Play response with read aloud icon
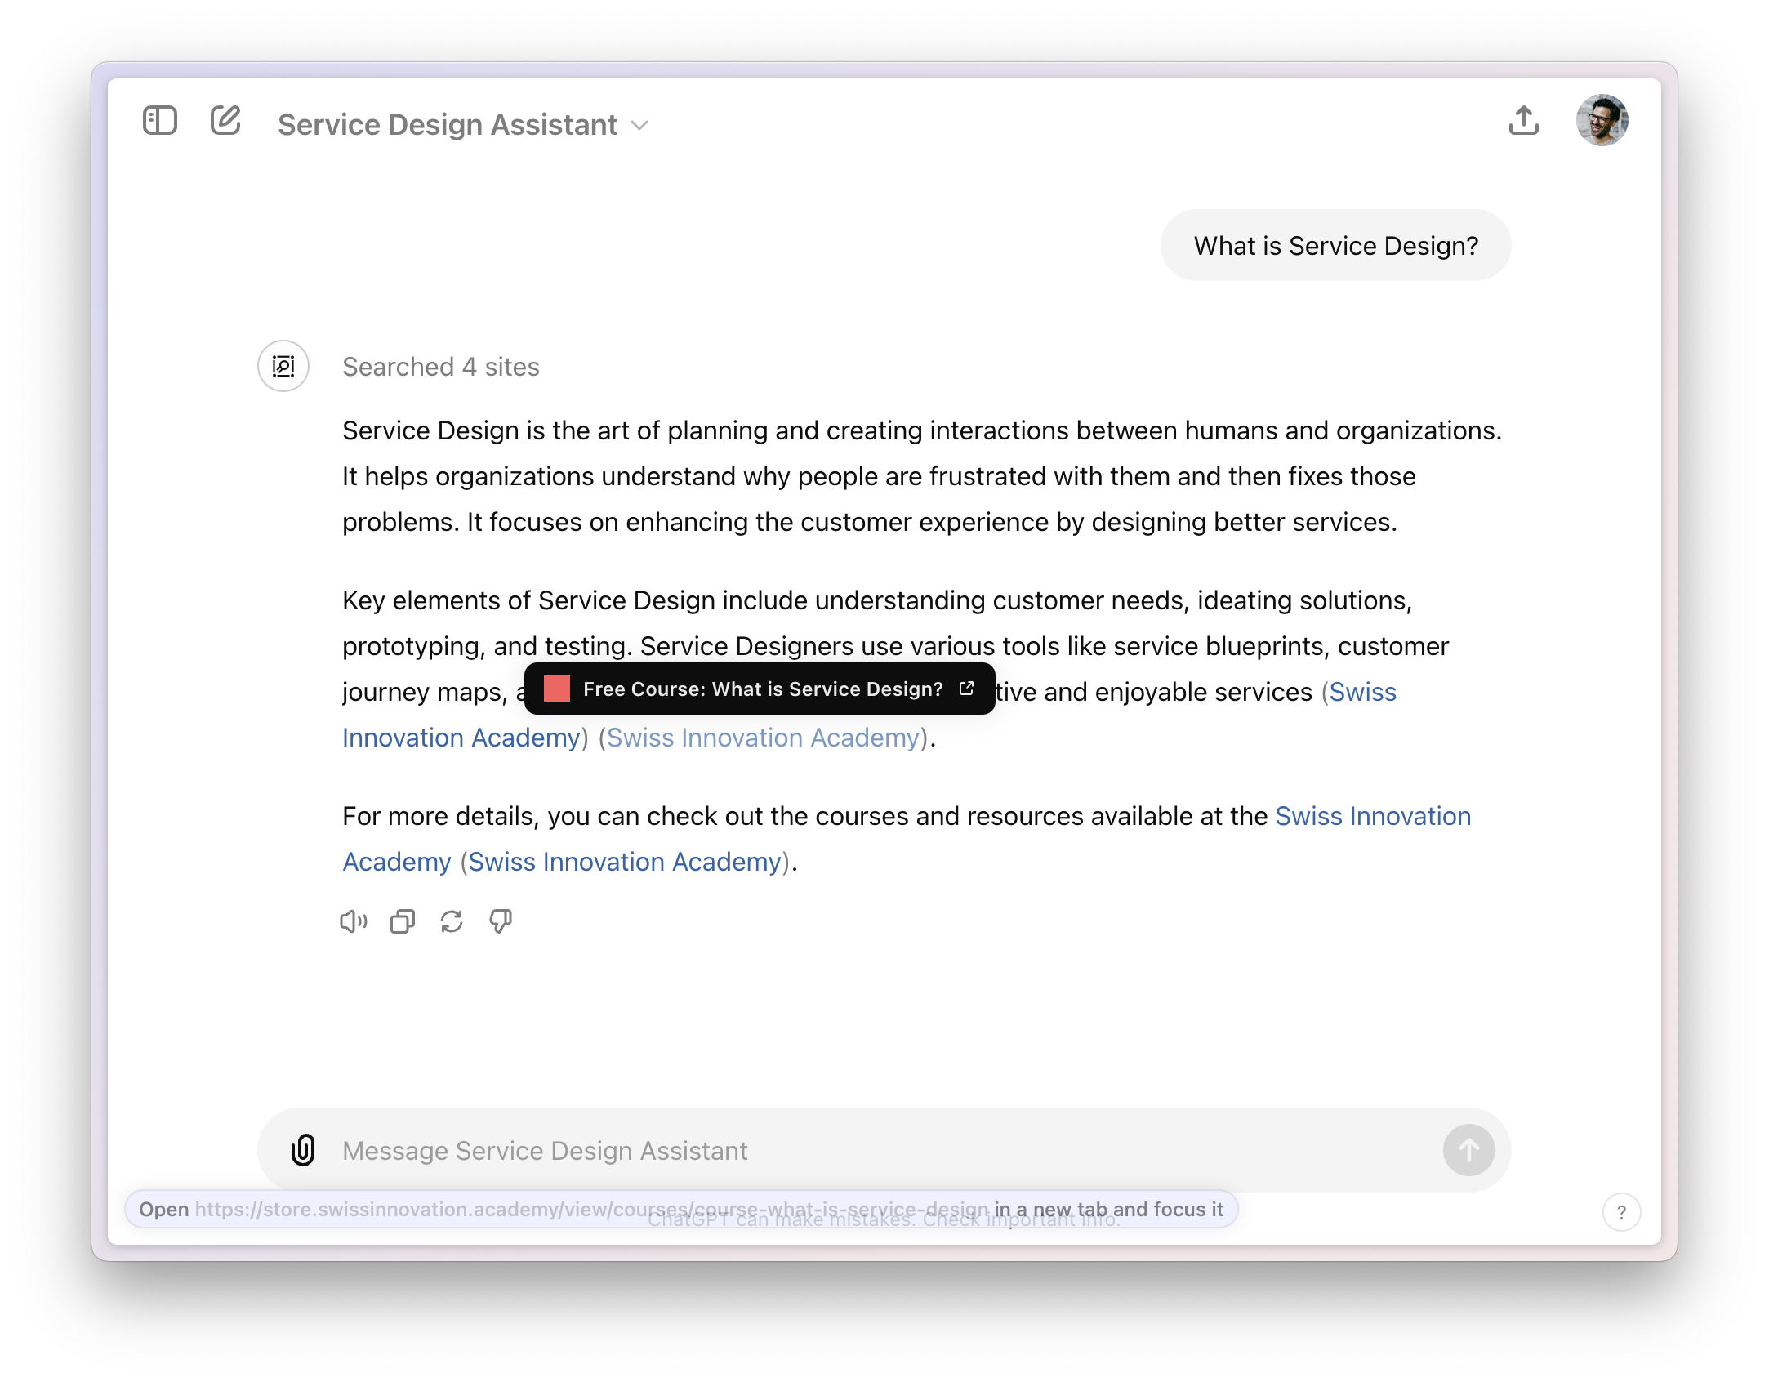 353,921
